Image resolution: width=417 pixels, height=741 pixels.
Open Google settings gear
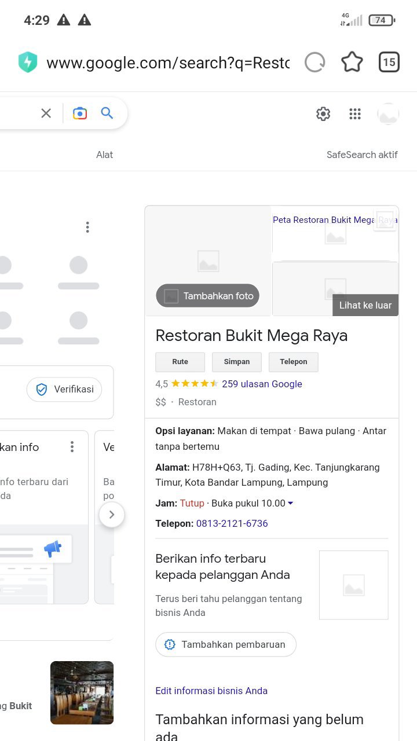pyautogui.click(x=323, y=114)
